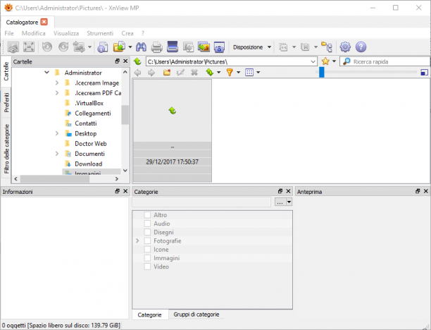Screen dimensions: 431x330
Task: Expand the Fotografie category
Action: click(137, 241)
